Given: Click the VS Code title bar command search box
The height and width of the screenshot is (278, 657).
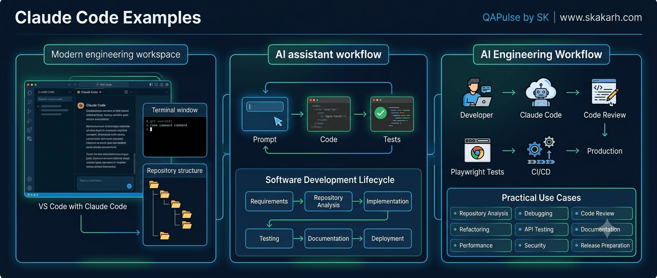Looking at the screenshot, I should 104,84.
